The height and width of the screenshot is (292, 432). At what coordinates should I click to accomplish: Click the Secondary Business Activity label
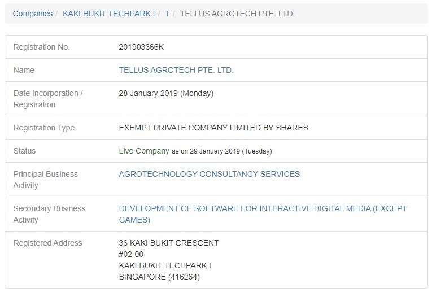click(49, 214)
